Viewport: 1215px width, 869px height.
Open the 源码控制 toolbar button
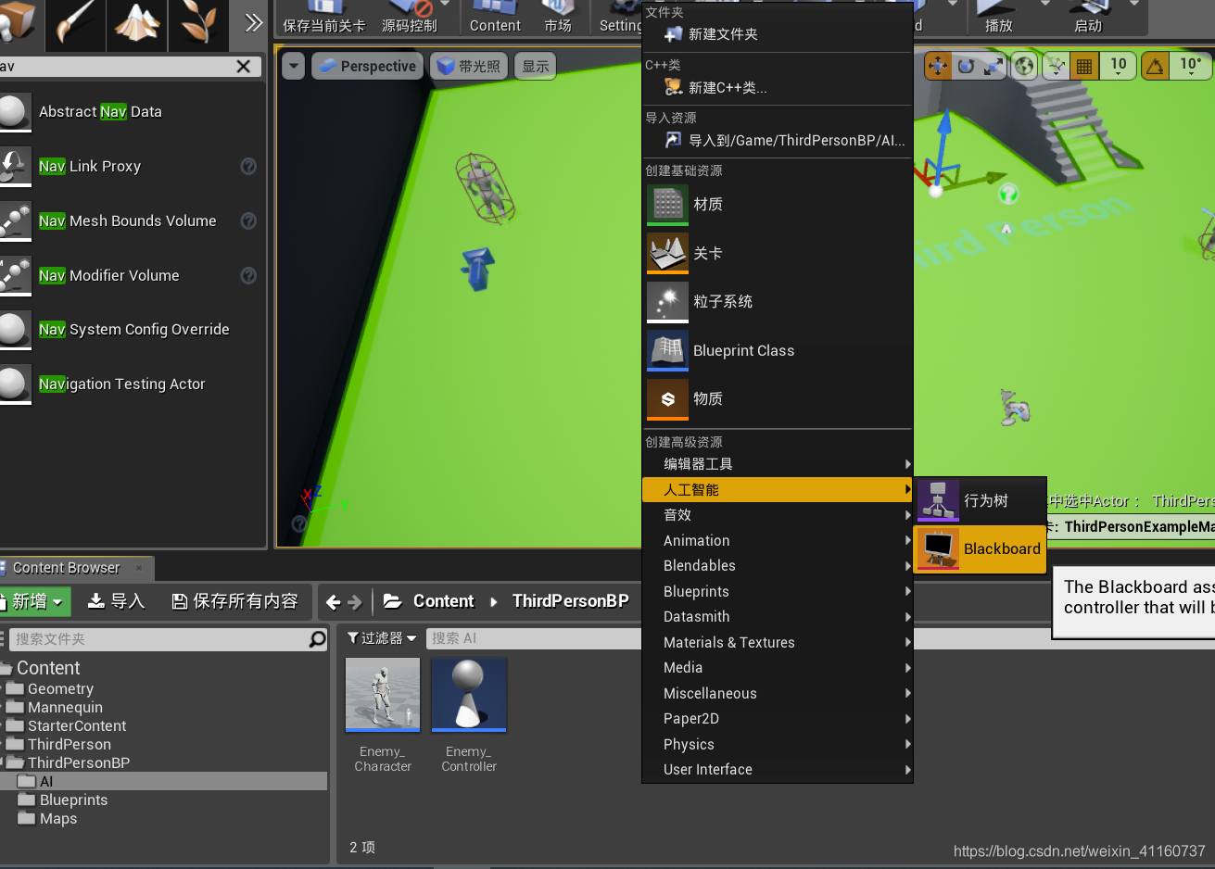410,18
